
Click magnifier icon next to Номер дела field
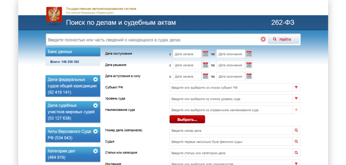[296, 130]
